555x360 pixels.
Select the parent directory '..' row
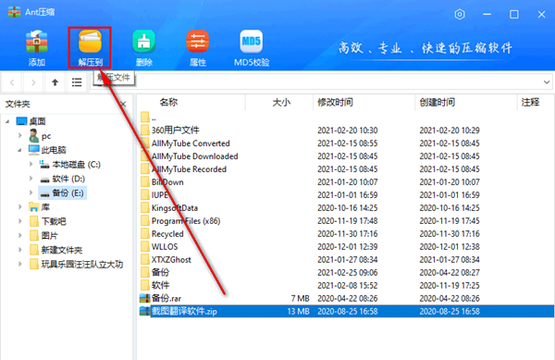(x=345, y=118)
